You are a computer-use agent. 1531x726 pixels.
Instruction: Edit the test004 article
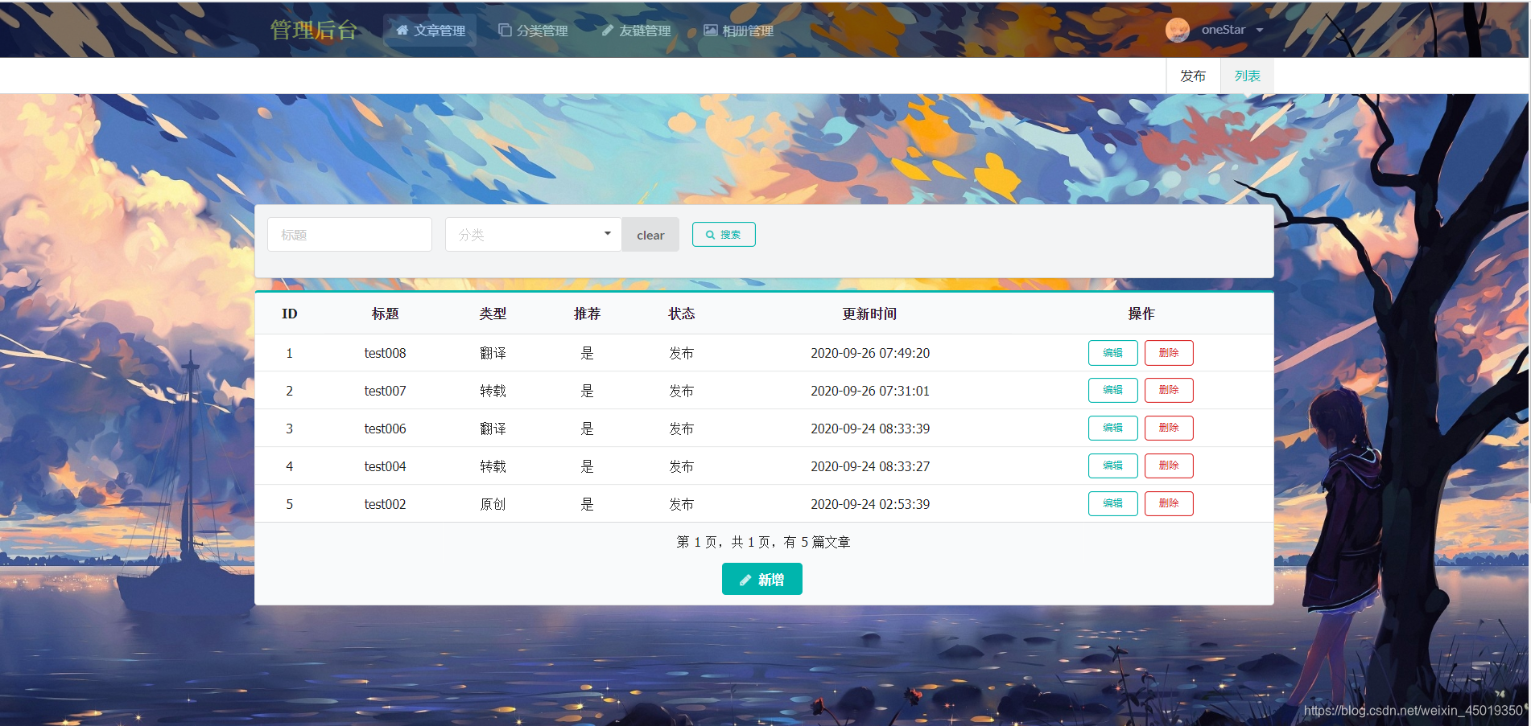(1112, 466)
